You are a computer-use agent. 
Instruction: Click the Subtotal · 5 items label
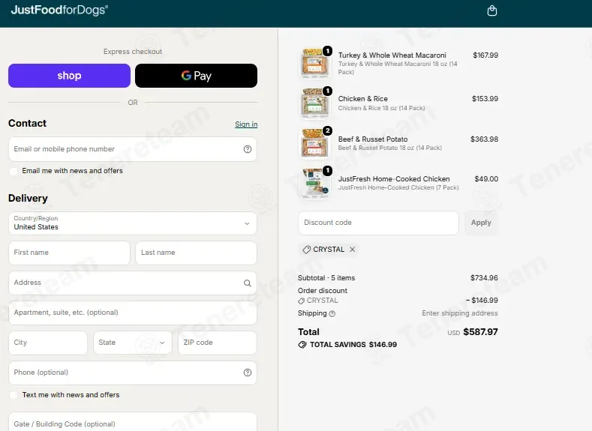pos(326,278)
